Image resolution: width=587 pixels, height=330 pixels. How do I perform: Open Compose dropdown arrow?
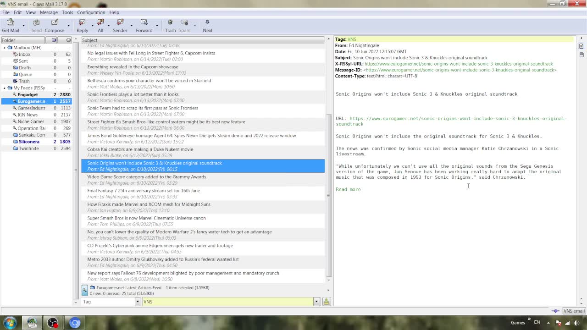(68, 26)
